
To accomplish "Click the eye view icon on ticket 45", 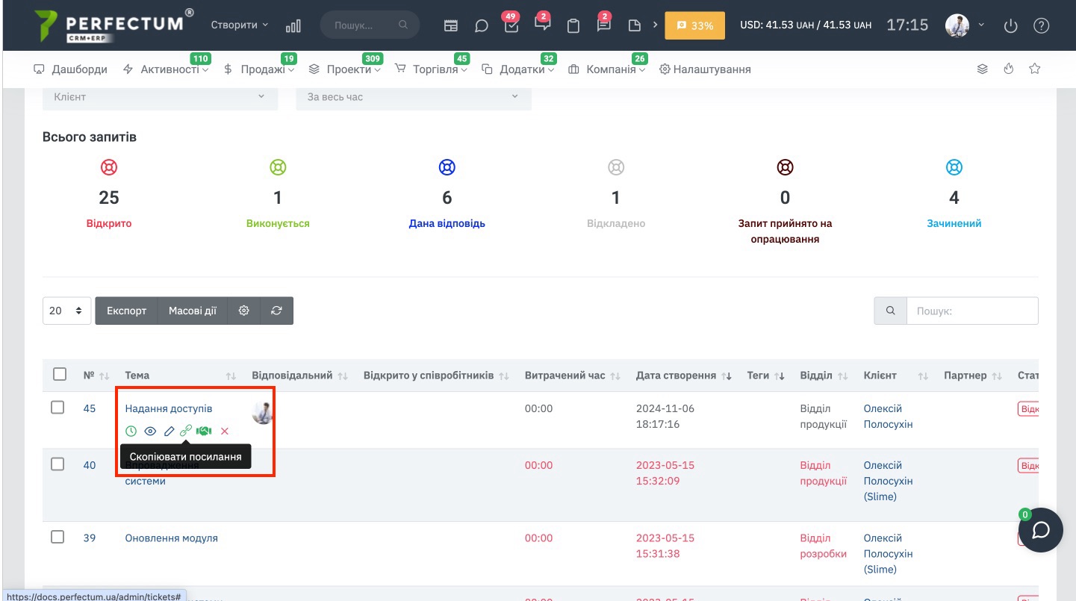I will [x=150, y=431].
